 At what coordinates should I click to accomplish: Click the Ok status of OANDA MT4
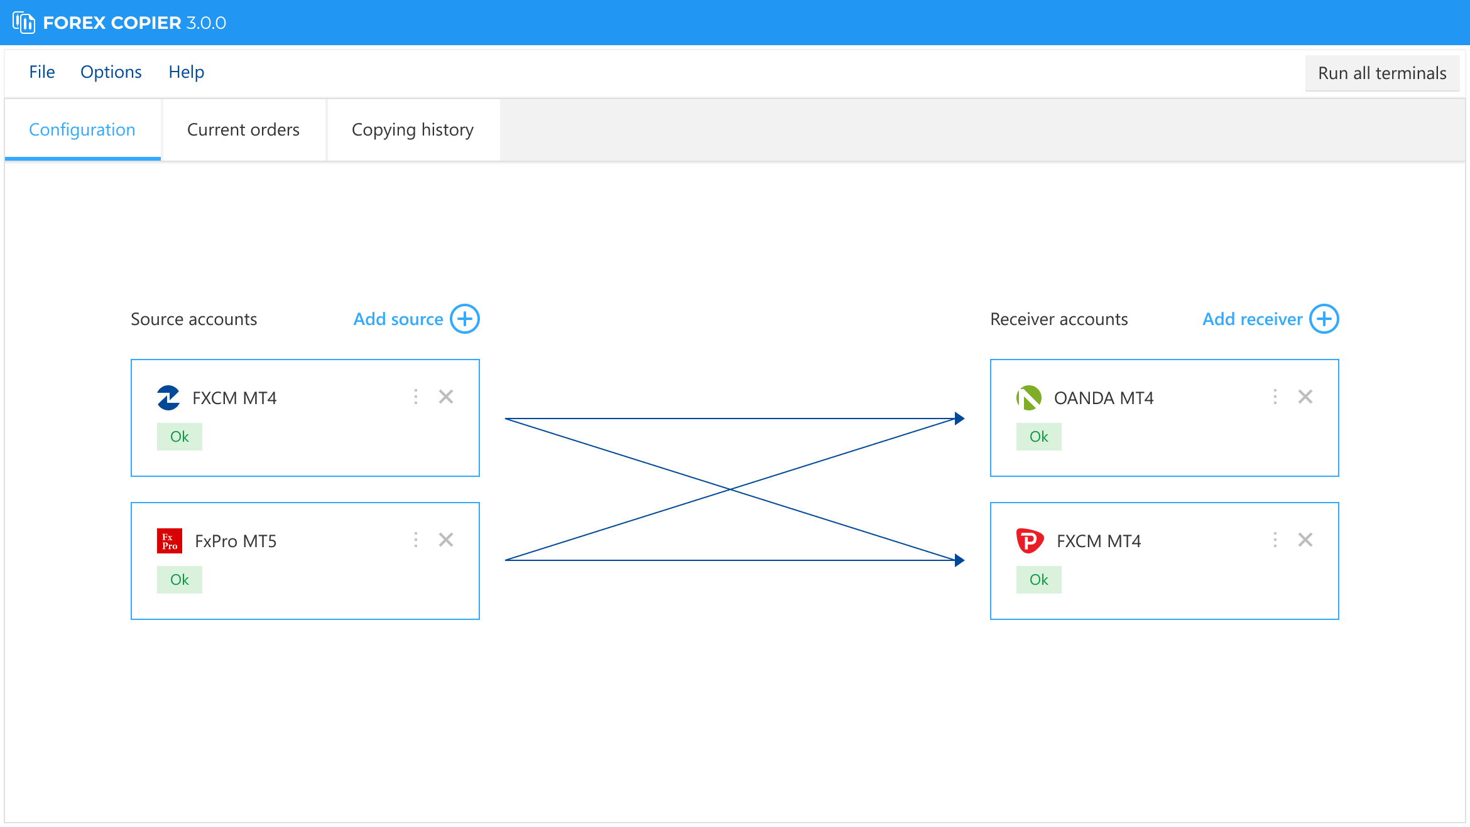[1039, 437]
